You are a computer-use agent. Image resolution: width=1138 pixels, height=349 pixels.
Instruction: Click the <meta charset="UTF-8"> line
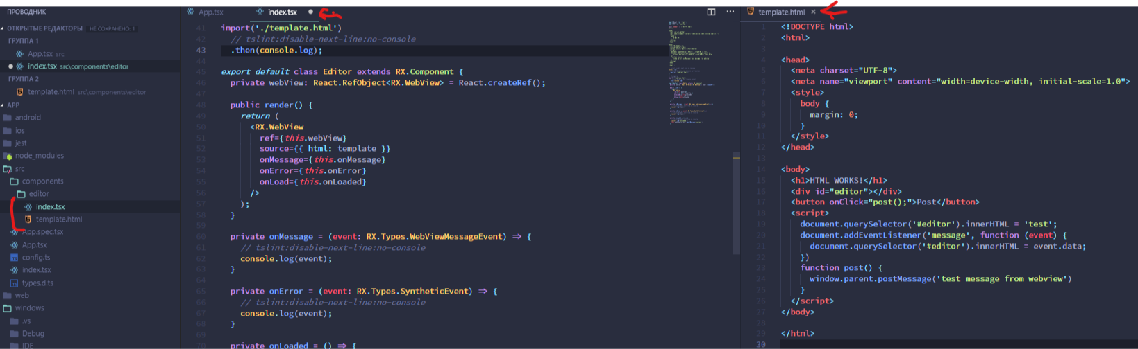click(844, 70)
